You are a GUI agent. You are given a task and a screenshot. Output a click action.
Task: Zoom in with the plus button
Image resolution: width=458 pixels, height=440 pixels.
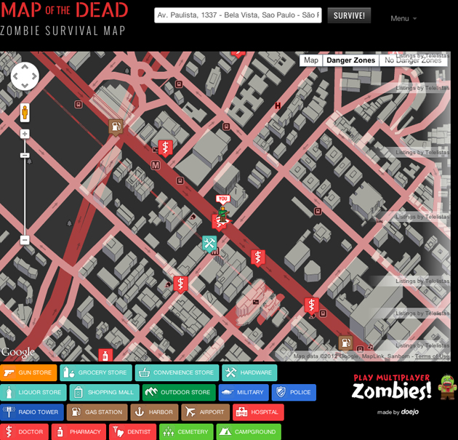pos(25,134)
